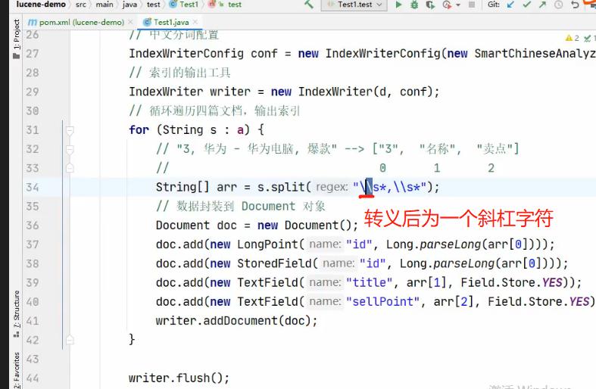Click the warnings indicator showing 2
596x389 pixels.
coord(572,38)
